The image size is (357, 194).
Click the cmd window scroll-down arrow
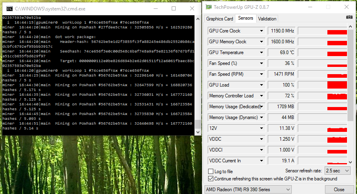198,132
